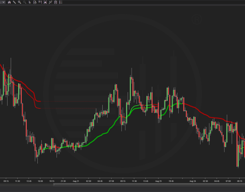
Task: Click the 16:08 time axis label
Action: click(x=40, y=181)
